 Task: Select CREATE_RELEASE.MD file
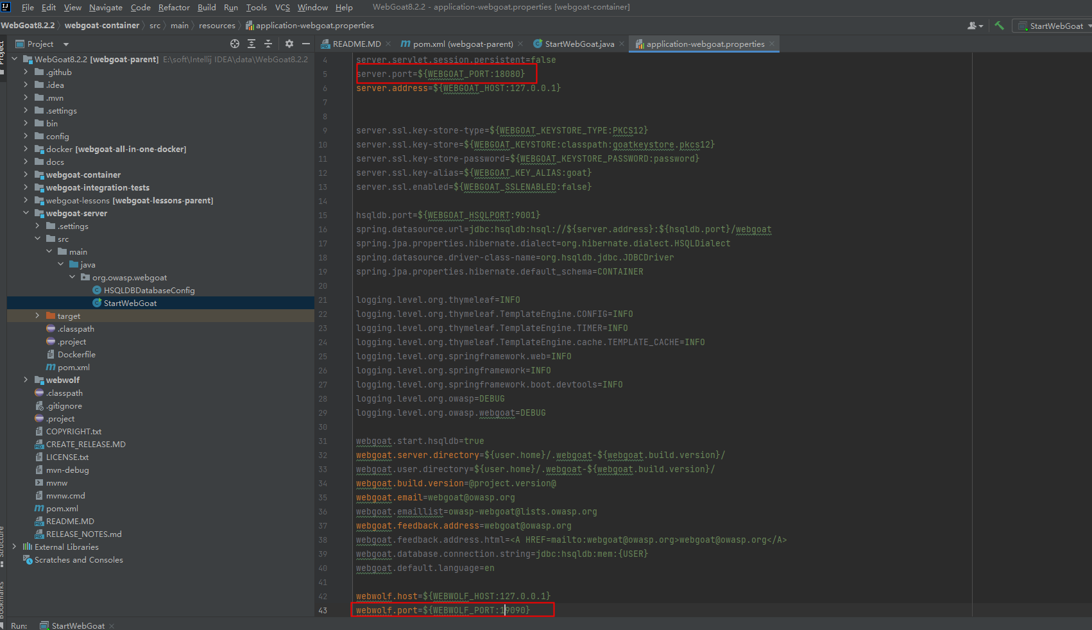pyautogui.click(x=85, y=444)
